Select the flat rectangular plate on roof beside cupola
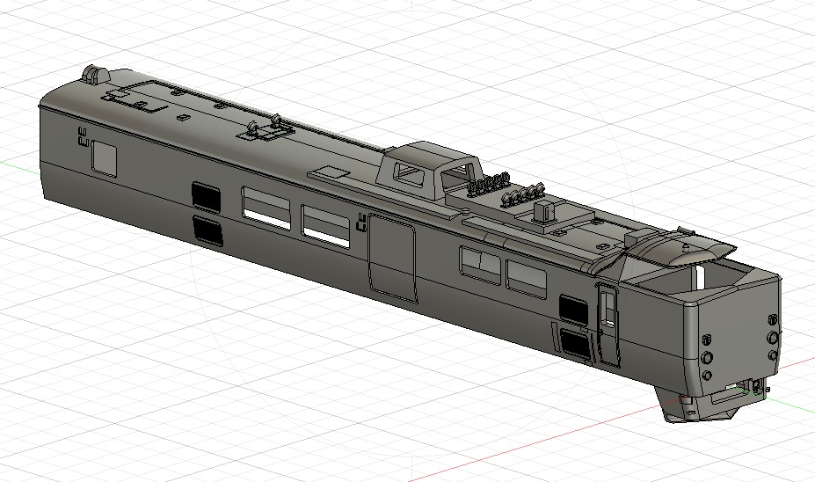The height and width of the screenshot is (482, 815). click(330, 173)
